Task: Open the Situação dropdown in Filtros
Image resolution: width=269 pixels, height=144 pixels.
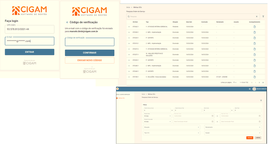Action: 171,127
